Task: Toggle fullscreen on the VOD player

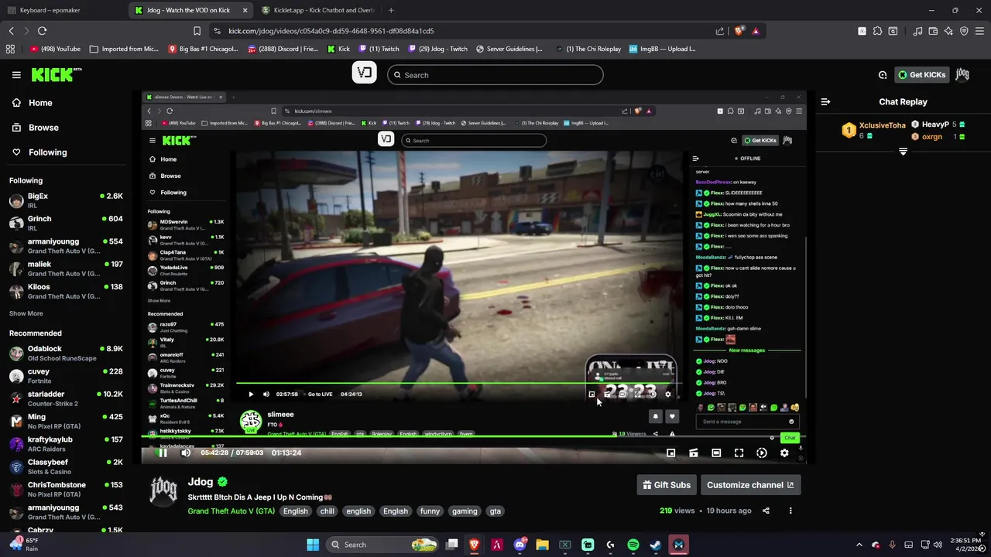Action: (739, 453)
